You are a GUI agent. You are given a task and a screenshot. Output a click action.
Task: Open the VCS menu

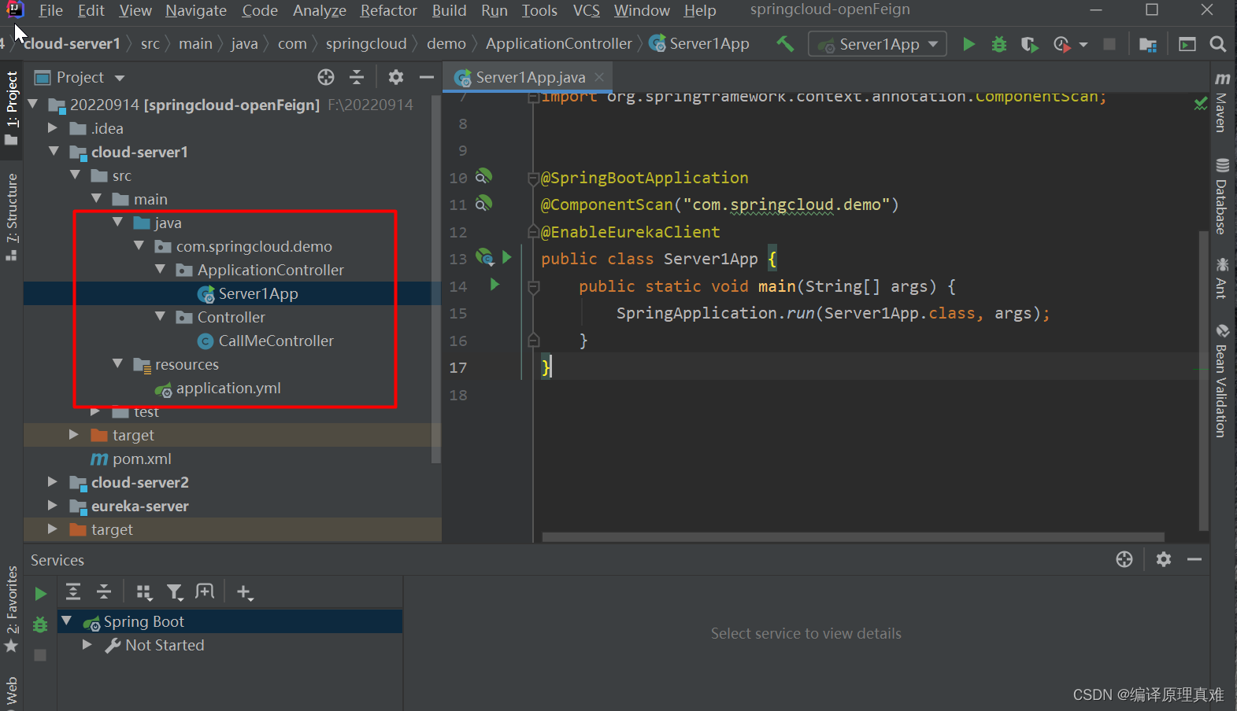[x=586, y=10]
